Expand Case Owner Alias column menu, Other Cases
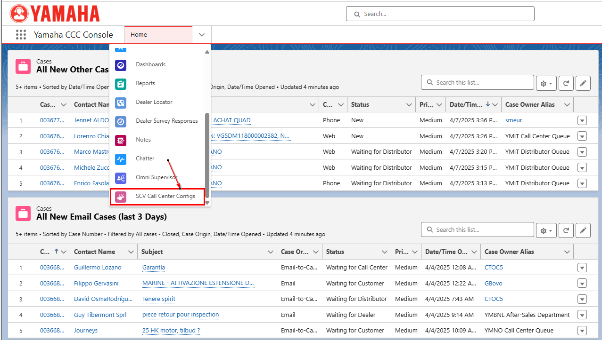Image resolution: width=602 pixels, height=340 pixels. pyautogui.click(x=567, y=104)
